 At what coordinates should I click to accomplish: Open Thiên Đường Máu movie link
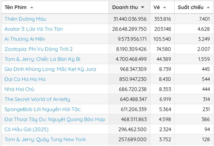click(x=25, y=19)
